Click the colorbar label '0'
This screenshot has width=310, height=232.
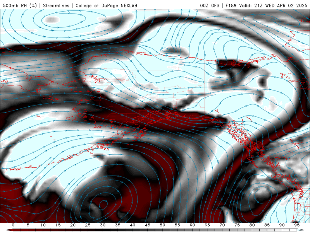pyautogui.click(x=13, y=225)
